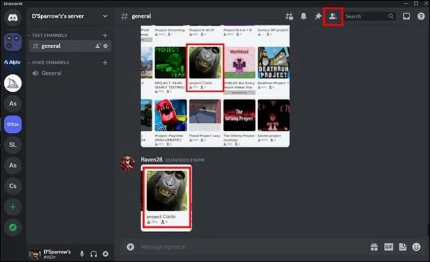430x262 pixels.
Task: Edit general channel settings gear
Action: click(x=106, y=46)
